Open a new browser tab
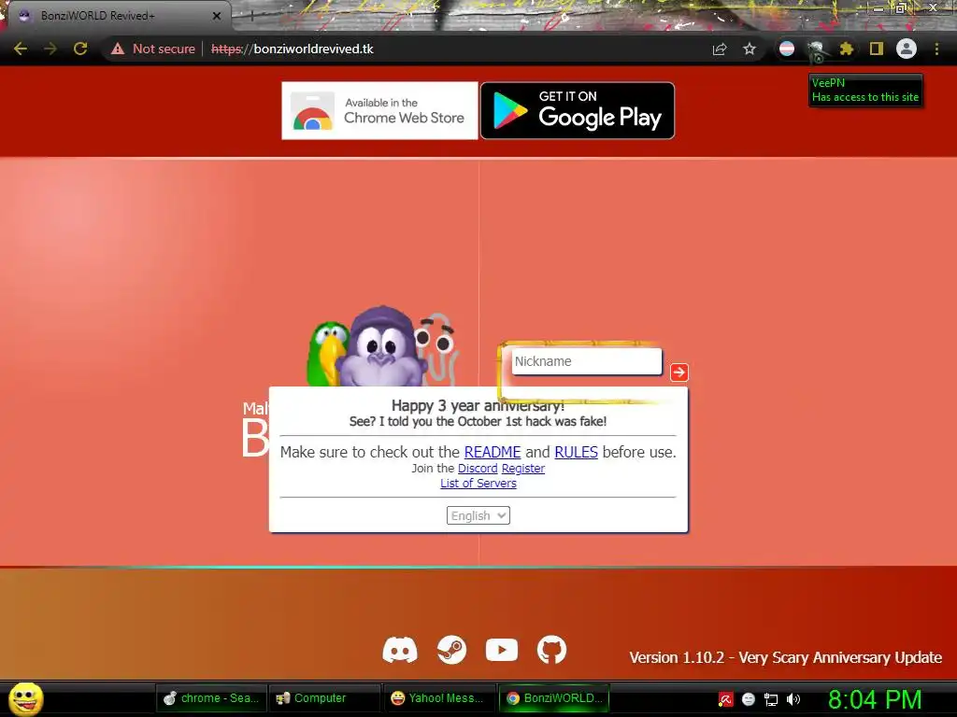Screen dimensions: 957x717 pyautogui.click(x=251, y=16)
